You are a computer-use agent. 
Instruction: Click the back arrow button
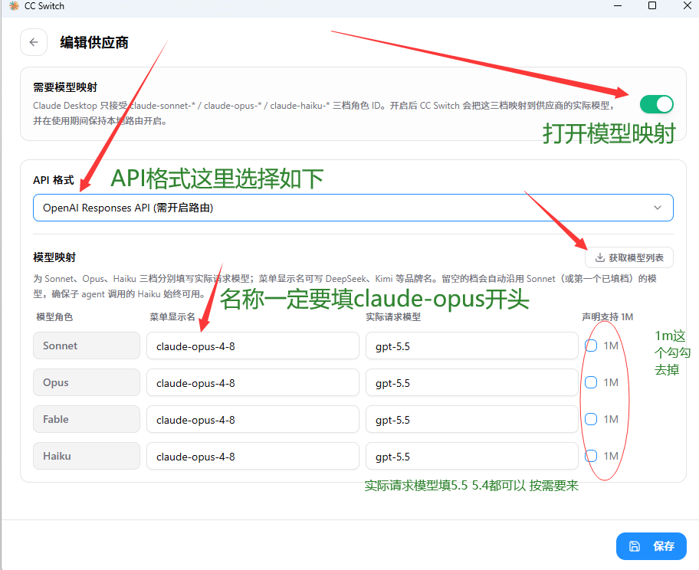[x=34, y=42]
